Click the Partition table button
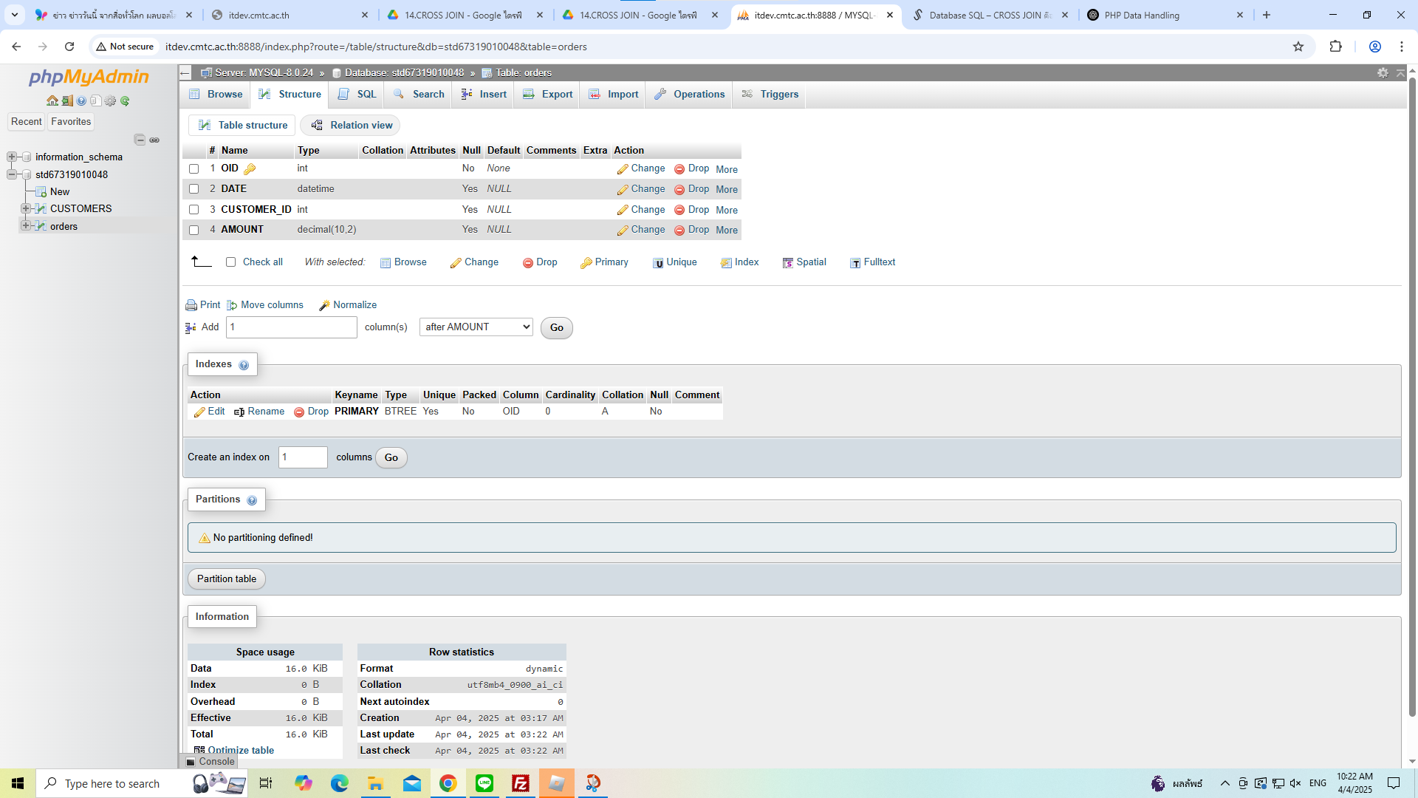This screenshot has height=798, width=1418. tap(226, 579)
